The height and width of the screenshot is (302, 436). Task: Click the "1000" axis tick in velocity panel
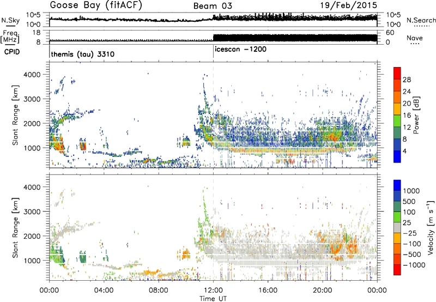pos(32,261)
